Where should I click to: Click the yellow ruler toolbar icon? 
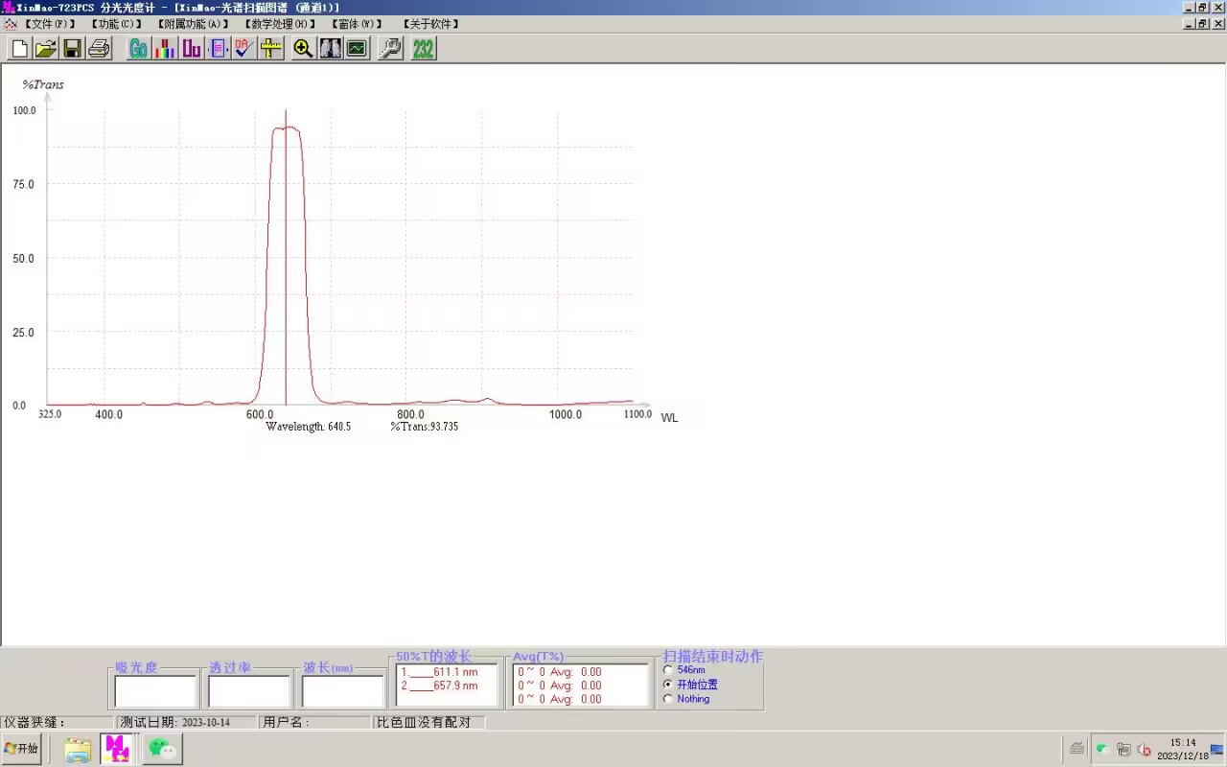click(272, 48)
